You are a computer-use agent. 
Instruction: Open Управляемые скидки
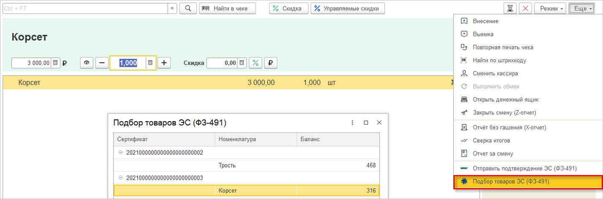tap(348, 8)
